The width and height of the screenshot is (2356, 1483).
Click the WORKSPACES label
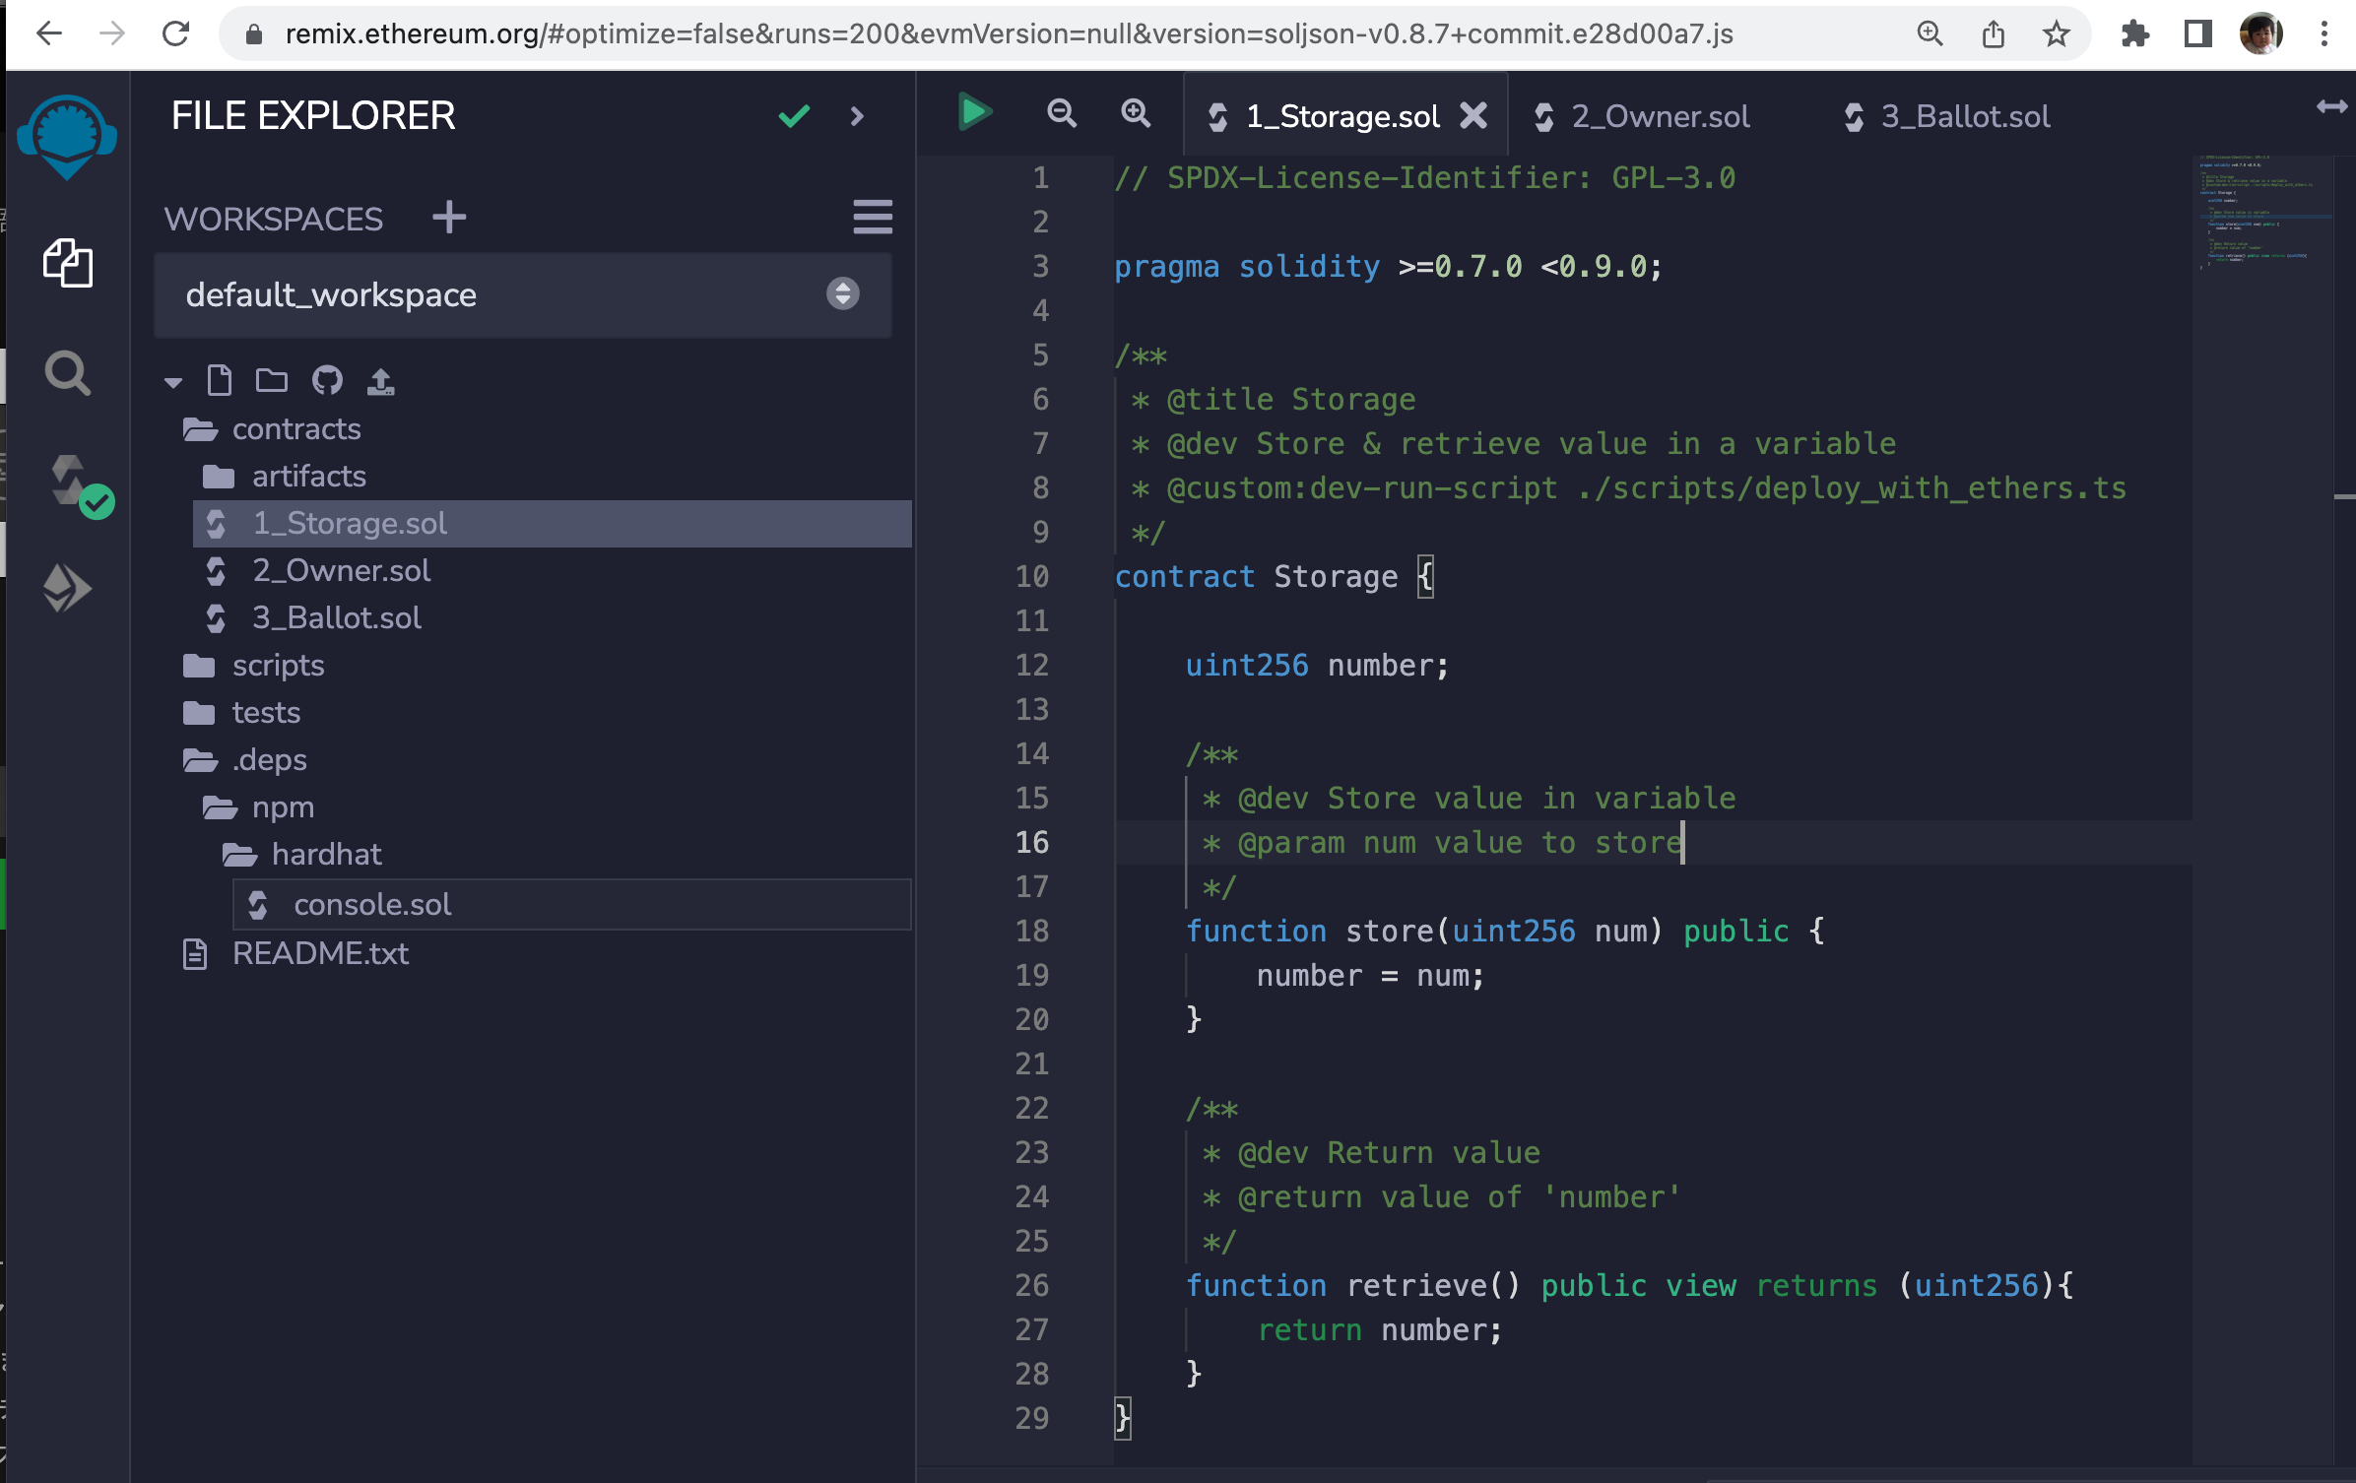coord(273,219)
